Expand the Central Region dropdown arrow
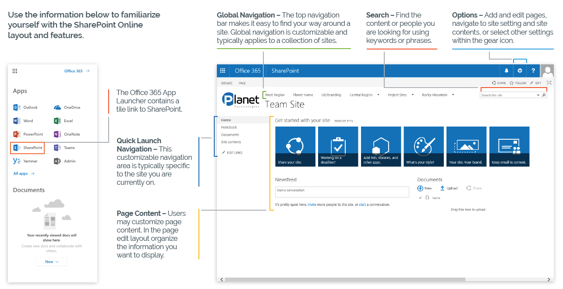Viewport: 563px width, 289px height. (x=379, y=95)
